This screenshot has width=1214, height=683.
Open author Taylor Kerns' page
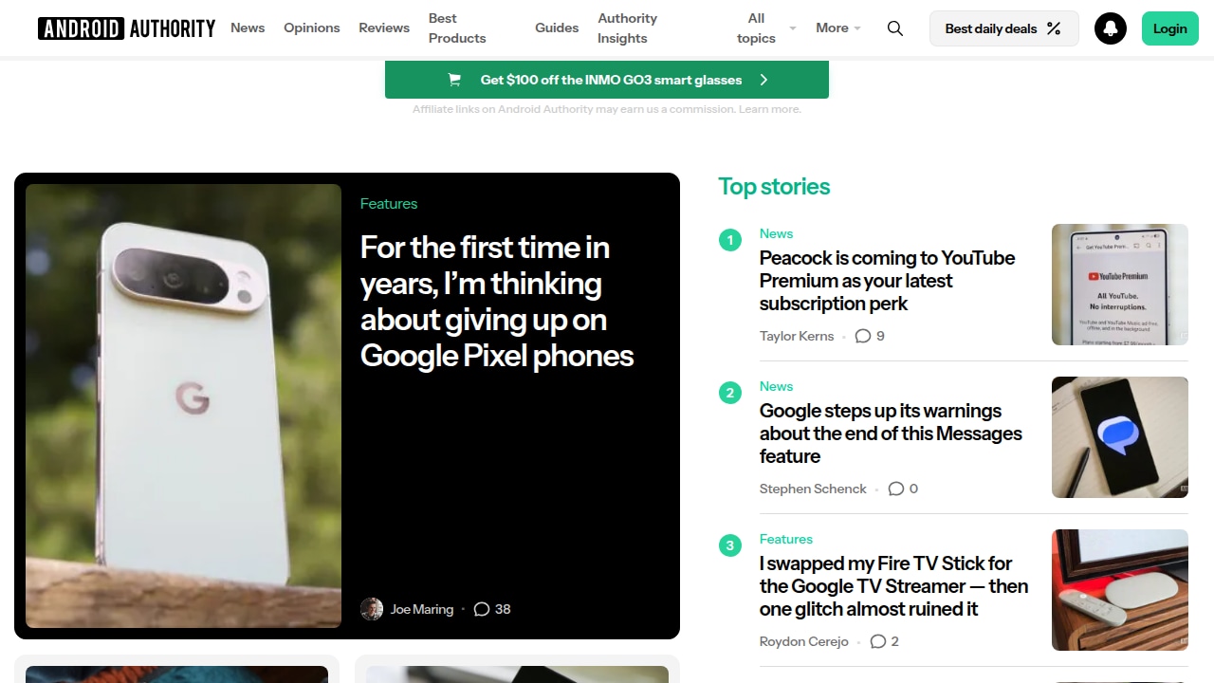tap(797, 336)
